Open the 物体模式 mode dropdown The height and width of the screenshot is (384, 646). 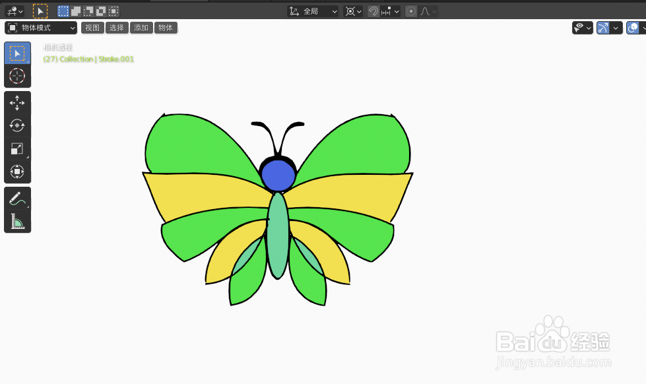pos(41,28)
